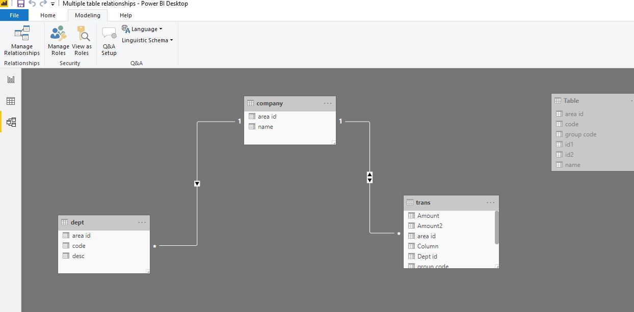This screenshot has width=634, height=312.
Task: Click the trans table vertical scrollbar
Action: click(x=496, y=228)
